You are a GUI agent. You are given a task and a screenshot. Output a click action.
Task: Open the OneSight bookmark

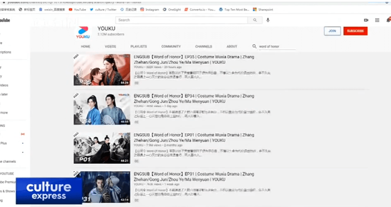pyautogui.click(x=172, y=9)
